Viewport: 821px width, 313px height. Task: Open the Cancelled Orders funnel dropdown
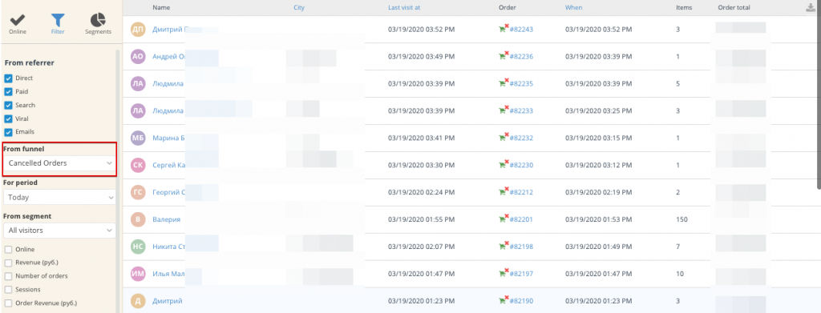tap(59, 163)
